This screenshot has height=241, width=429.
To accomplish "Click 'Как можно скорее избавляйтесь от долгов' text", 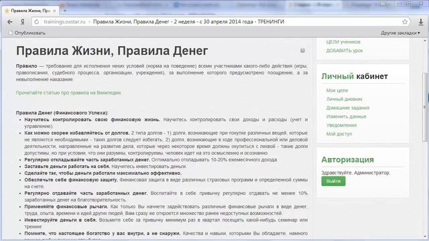I will tap(77, 133).
